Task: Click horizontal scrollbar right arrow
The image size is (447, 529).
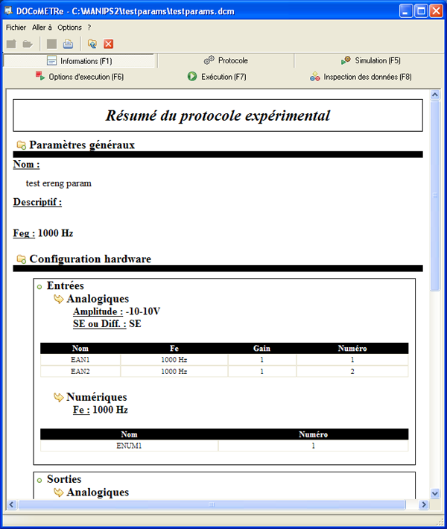Action: pyautogui.click(x=423, y=504)
